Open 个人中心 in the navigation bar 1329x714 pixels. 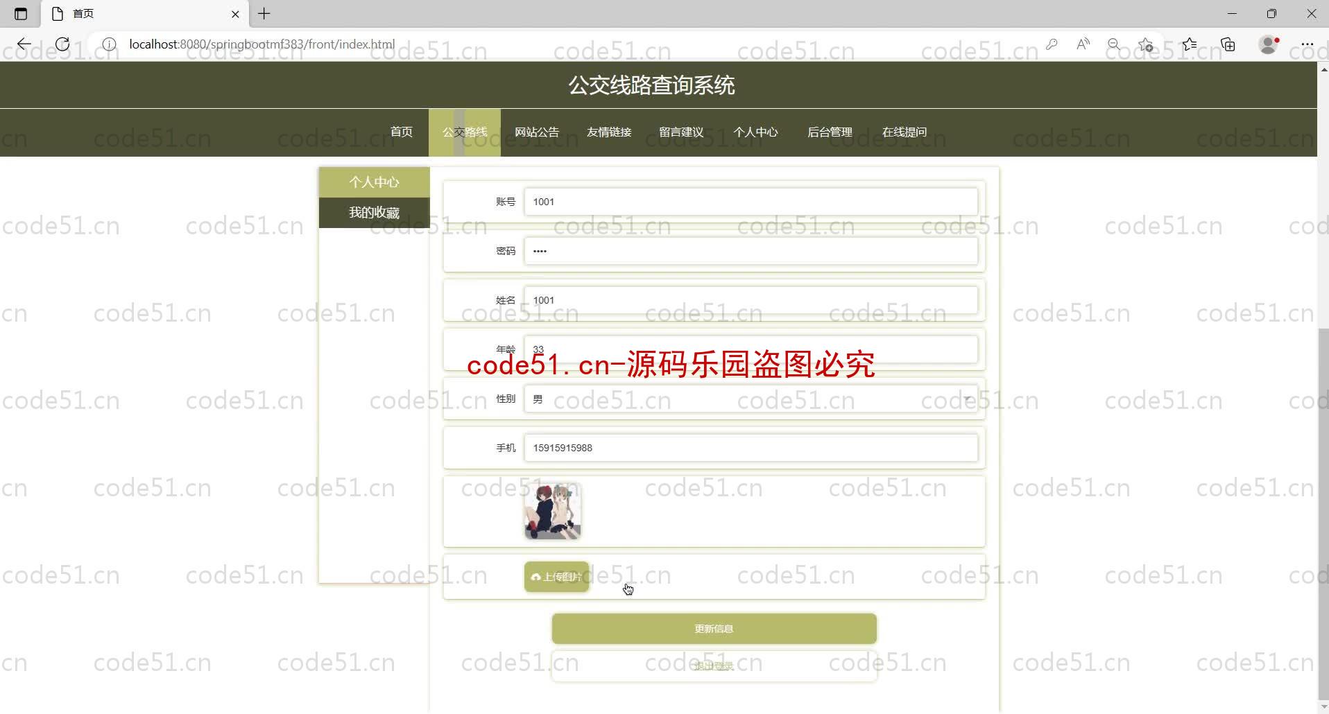tap(756, 132)
